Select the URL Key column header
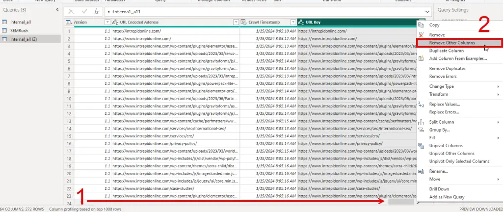Viewport: 503px width, 212px height. click(357, 22)
